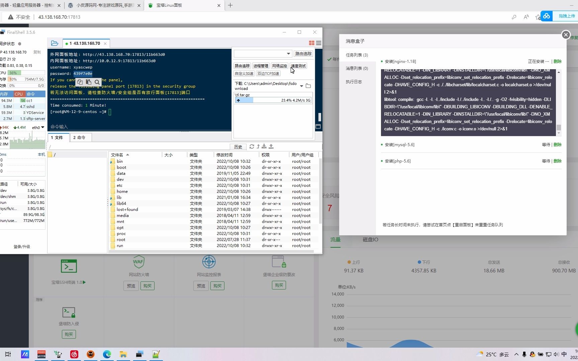Sort files by 文件名 column arrow

pos(127,155)
